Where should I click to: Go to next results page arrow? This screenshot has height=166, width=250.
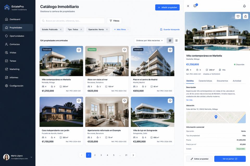(x=133, y=155)
